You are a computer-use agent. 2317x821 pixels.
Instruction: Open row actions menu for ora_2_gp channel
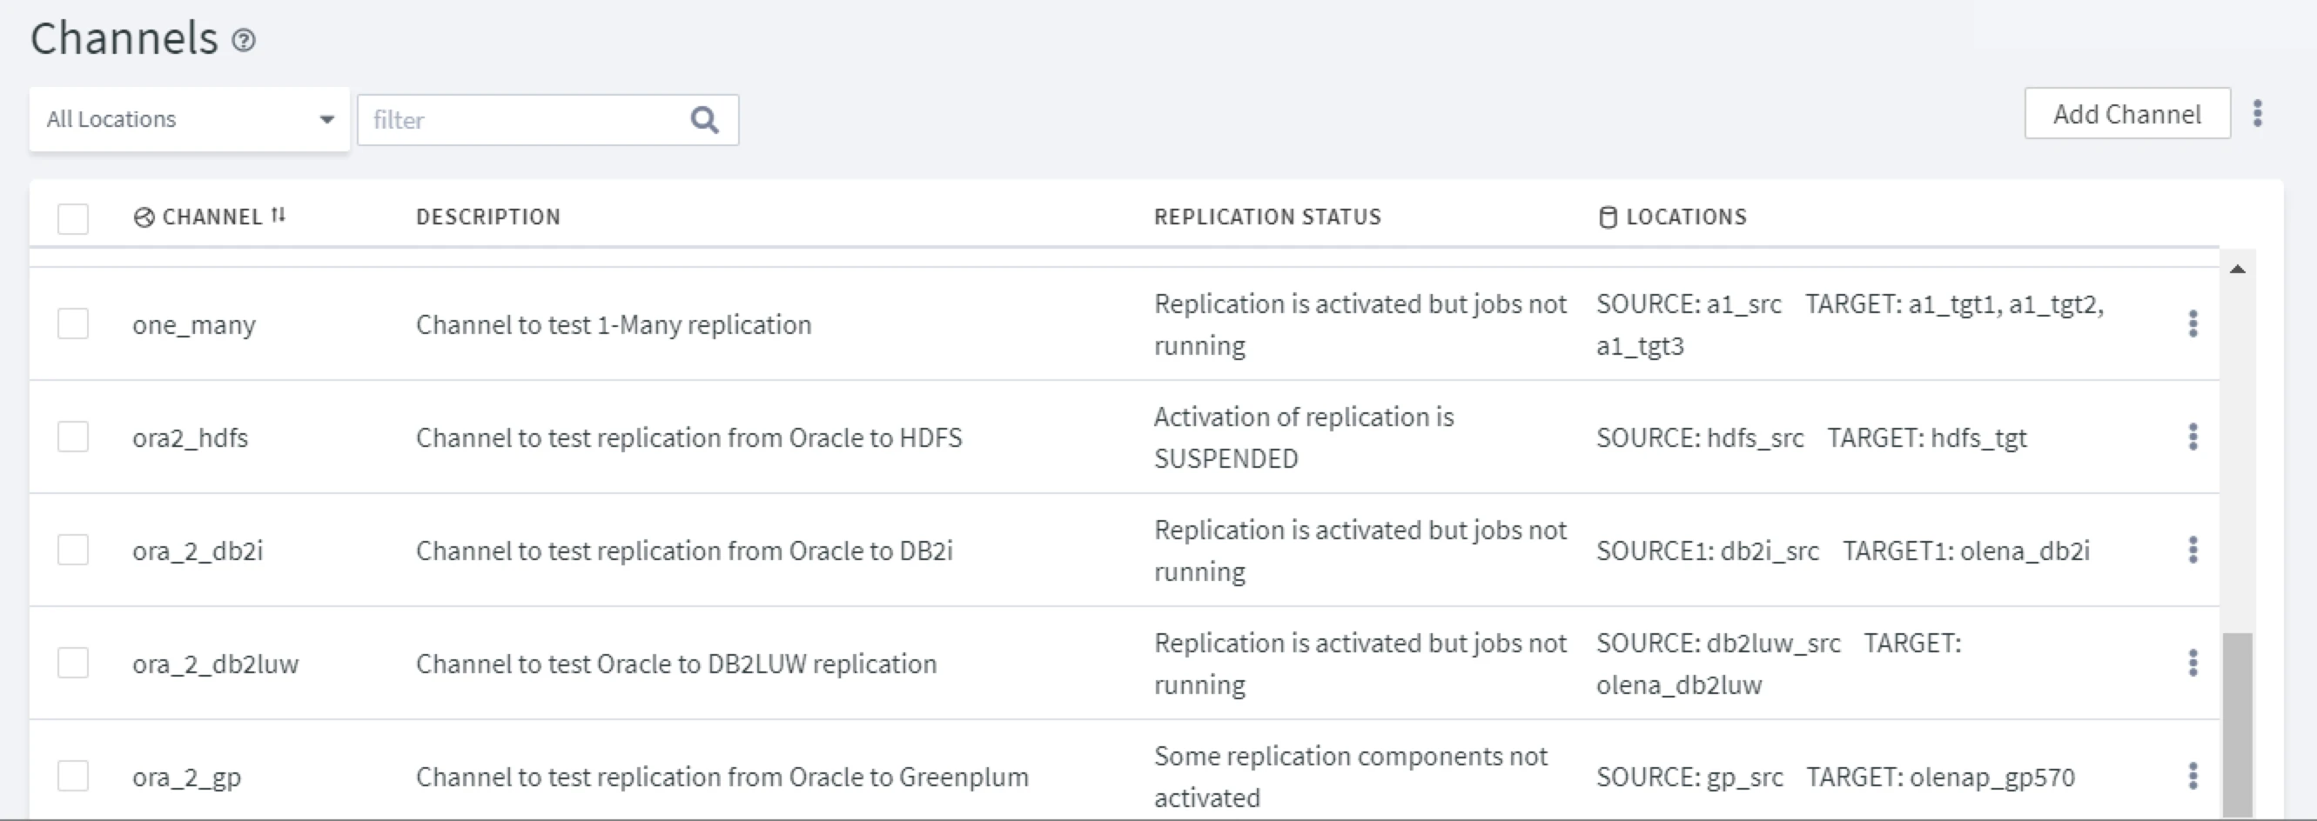2193,776
